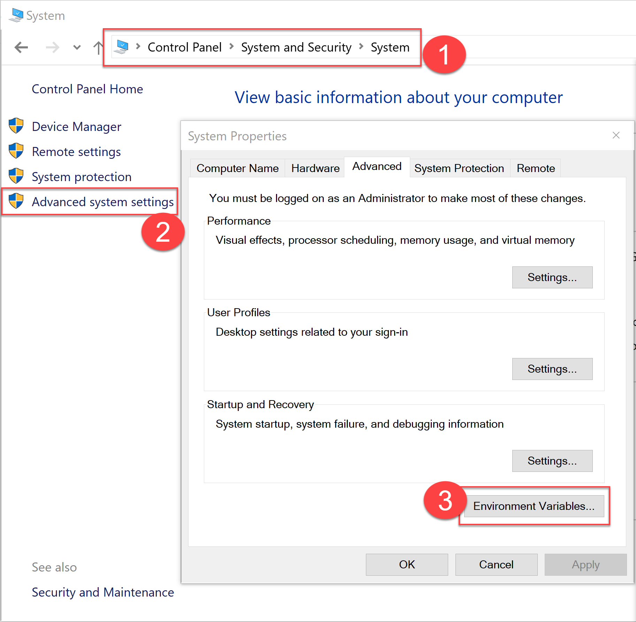Click the shield icon beside System protection
This screenshot has height=622, width=636.
click(x=16, y=176)
